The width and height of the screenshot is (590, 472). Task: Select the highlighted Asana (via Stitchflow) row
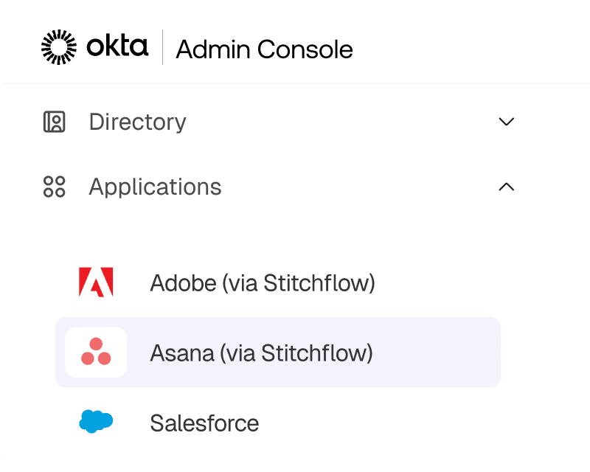pyautogui.click(x=277, y=353)
